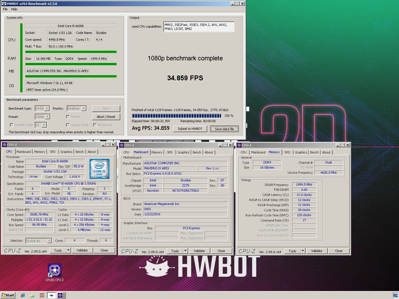Click the Abort / Reset button

click(x=106, y=117)
